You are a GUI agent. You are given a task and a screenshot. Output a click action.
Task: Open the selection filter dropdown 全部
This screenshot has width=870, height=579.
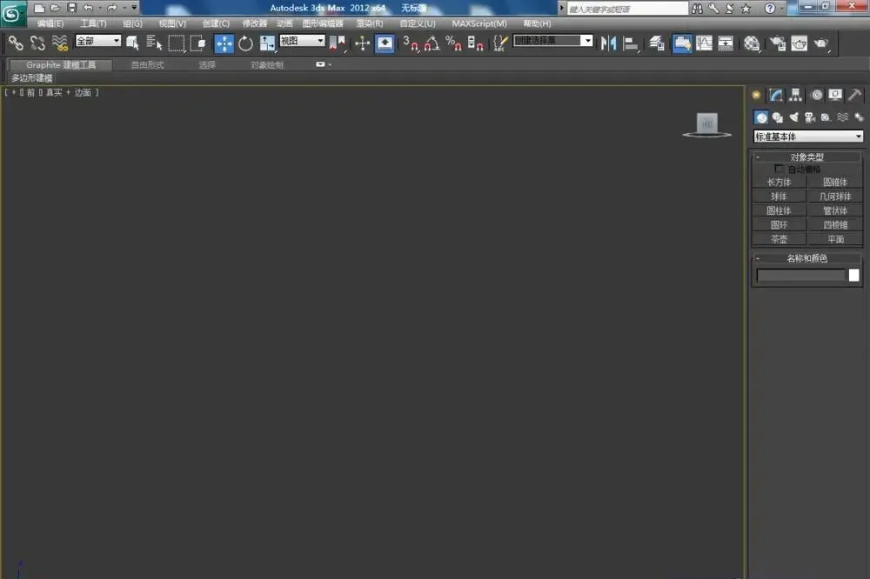click(97, 41)
